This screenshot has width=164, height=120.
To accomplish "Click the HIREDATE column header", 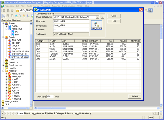I will (94, 41).
